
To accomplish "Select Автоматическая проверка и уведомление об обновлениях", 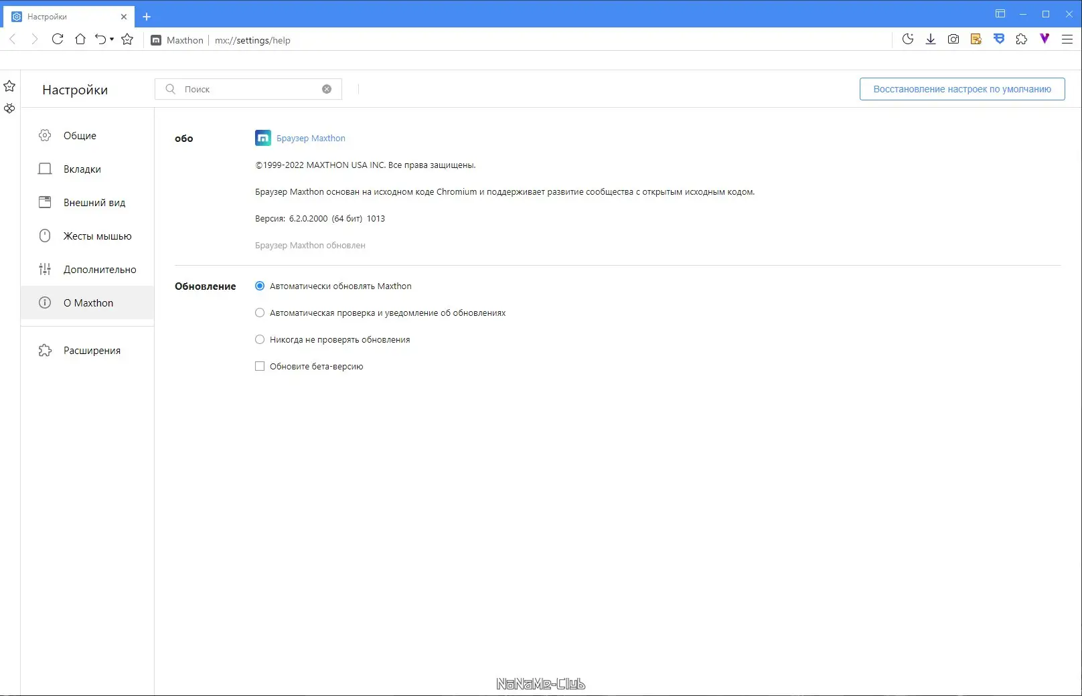I will (x=260, y=313).
